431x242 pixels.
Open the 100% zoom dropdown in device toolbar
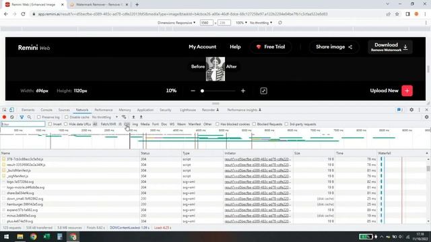point(241,23)
